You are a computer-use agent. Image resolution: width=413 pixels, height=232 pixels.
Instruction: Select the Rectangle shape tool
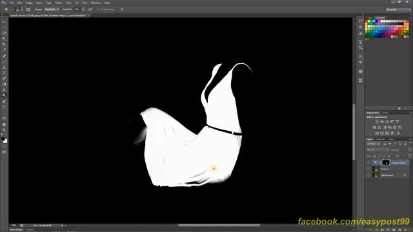click(x=4, y=119)
